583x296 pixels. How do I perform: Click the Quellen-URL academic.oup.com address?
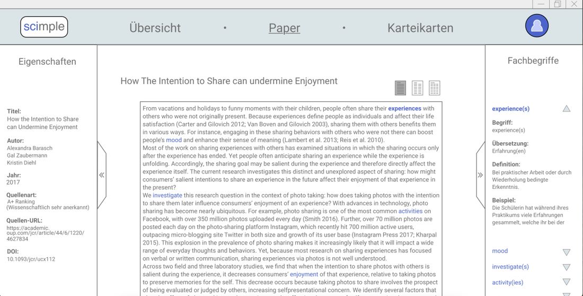[45, 233]
